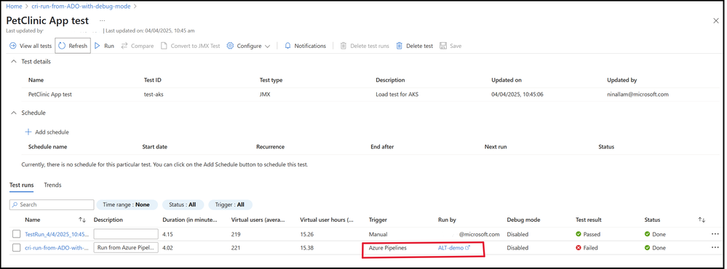Open more options for the Failed run row
The height and width of the screenshot is (269, 727).
(x=715, y=248)
